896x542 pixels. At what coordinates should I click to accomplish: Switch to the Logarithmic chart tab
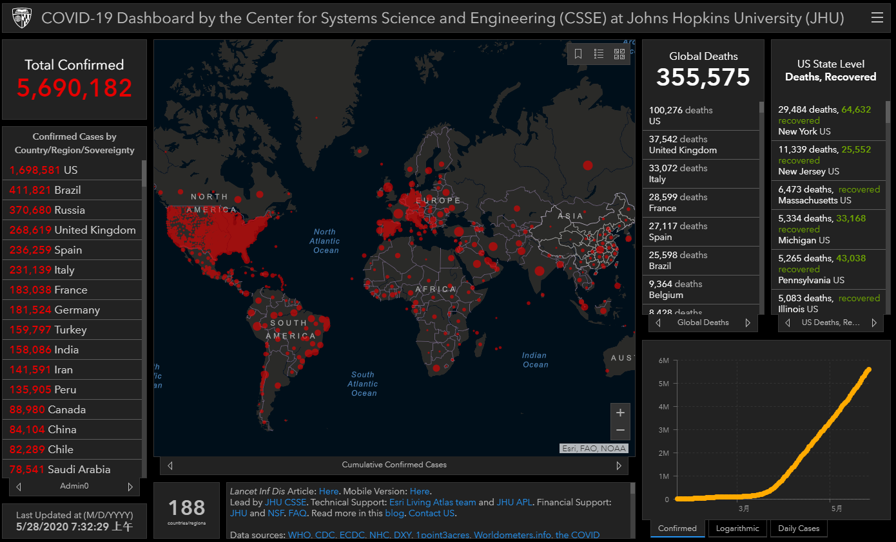(x=737, y=528)
